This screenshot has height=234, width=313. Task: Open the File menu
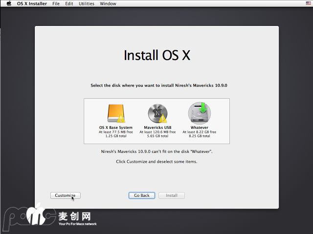coord(56,3)
